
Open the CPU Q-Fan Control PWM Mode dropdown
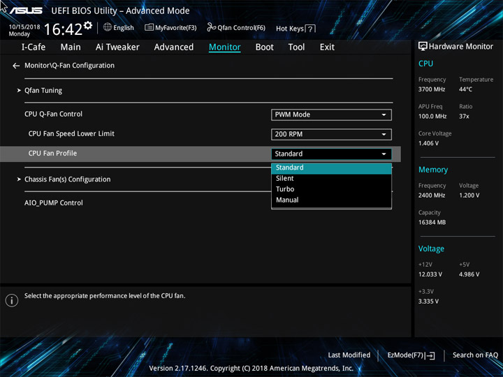(x=331, y=114)
